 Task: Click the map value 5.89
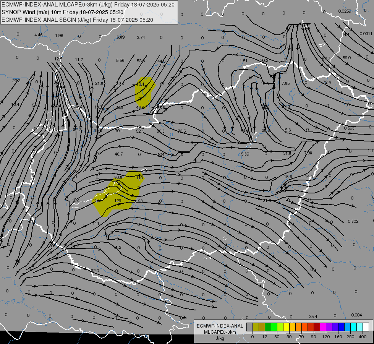245,154
